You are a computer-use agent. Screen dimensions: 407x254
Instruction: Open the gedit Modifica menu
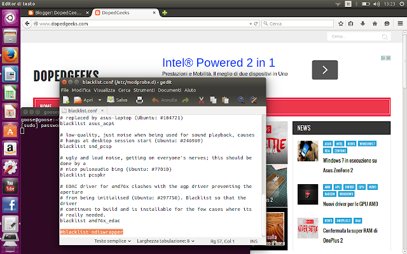coord(81,90)
